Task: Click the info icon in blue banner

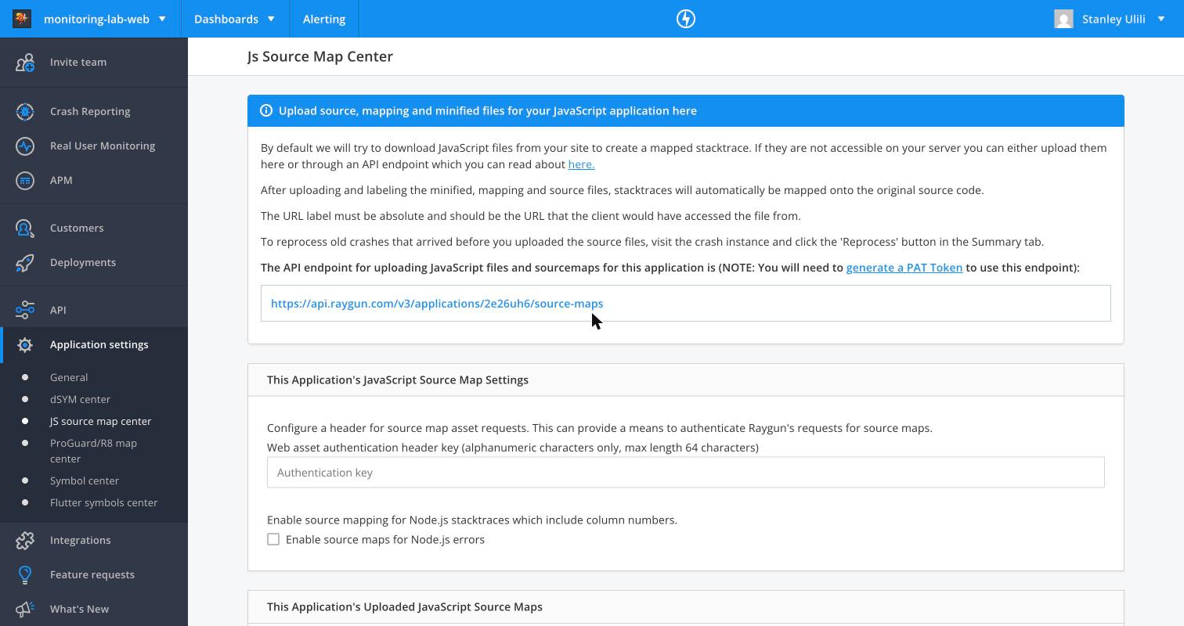Action: click(266, 110)
